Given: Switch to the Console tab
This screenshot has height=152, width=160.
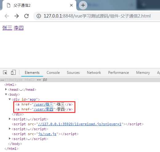Looking at the screenshot, I should [x=53, y=73].
